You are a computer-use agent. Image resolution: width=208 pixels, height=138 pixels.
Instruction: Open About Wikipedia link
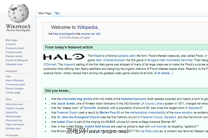coord(15,80)
